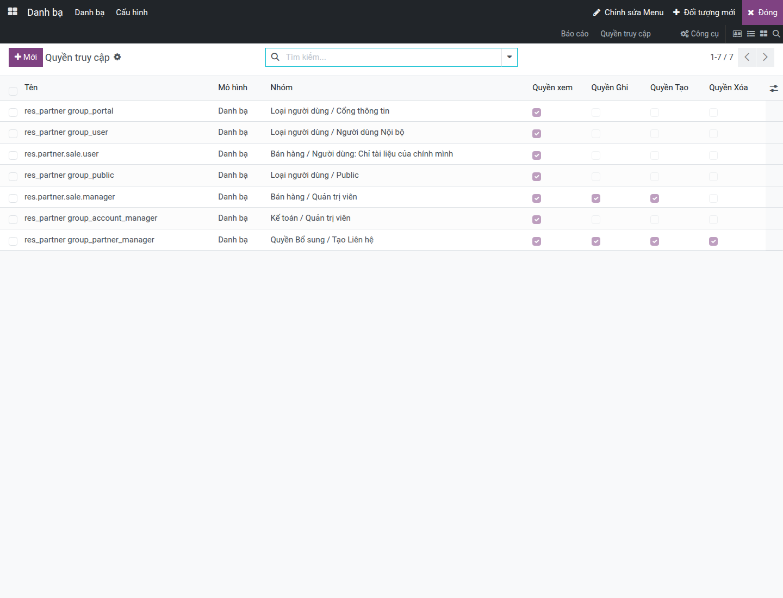Click the Mới button

click(26, 57)
